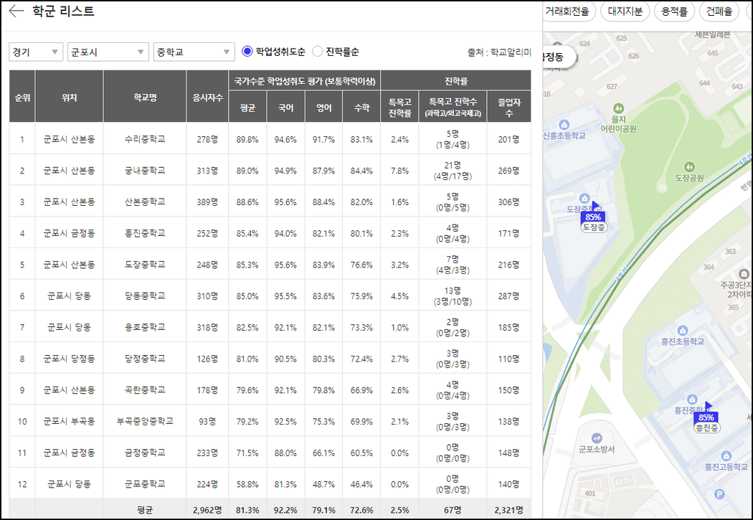Screen dimensions: 753x520
Task: Click the 군포시 부곡동 location cell
Action: [69, 421]
